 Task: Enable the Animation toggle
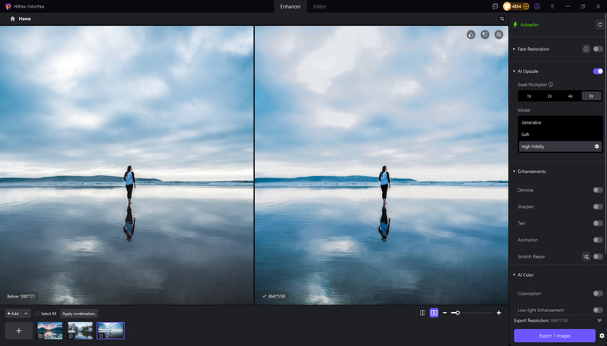pos(598,240)
